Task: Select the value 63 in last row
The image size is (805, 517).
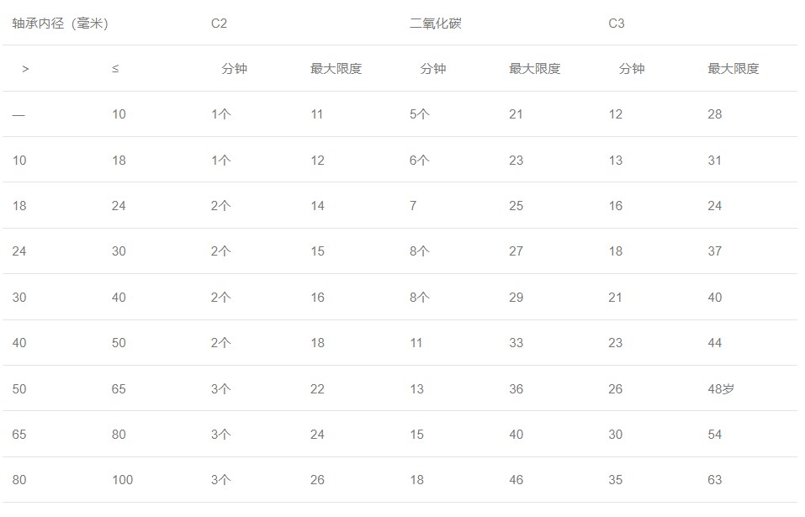Action: (715, 480)
